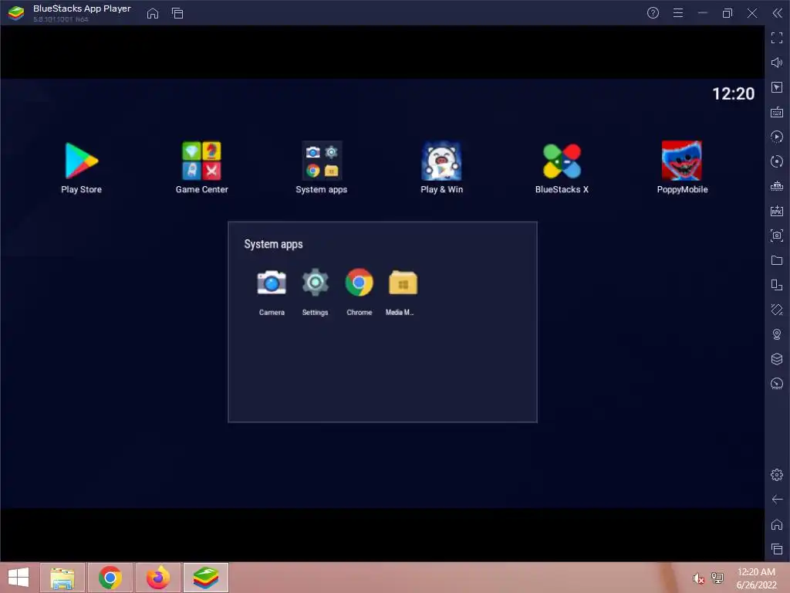The width and height of the screenshot is (790, 593).
Task: Click the shake/erase icon in sidebar
Action: pyautogui.click(x=777, y=310)
